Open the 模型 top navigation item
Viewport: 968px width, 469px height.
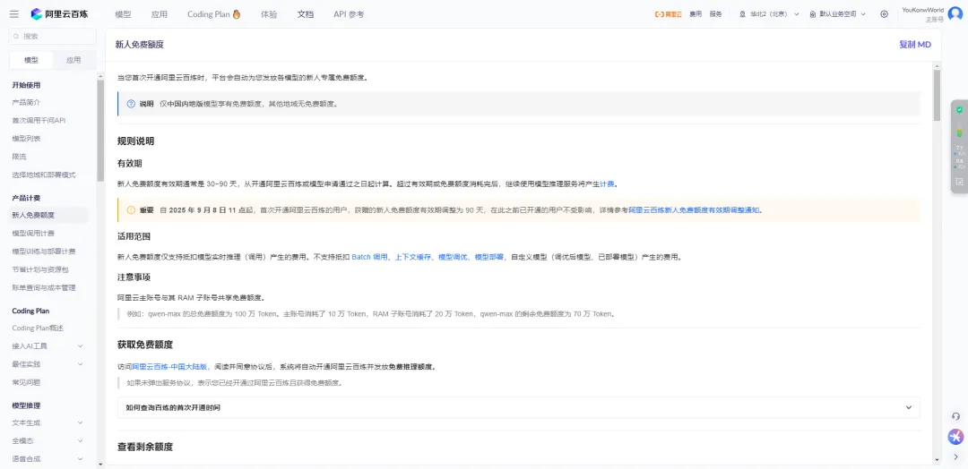pos(123,14)
